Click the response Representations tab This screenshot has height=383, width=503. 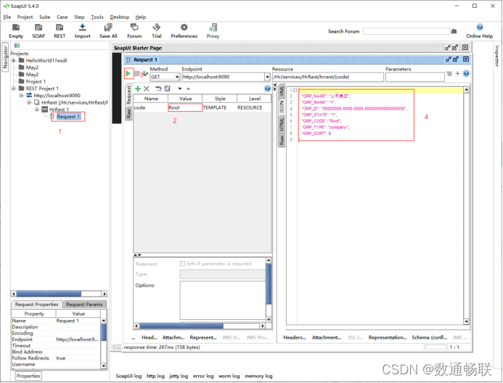click(x=388, y=337)
